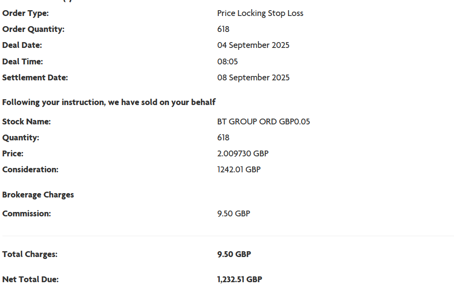454x288 pixels.
Task: Click the Price Locking Stop Loss value
Action: (260, 13)
